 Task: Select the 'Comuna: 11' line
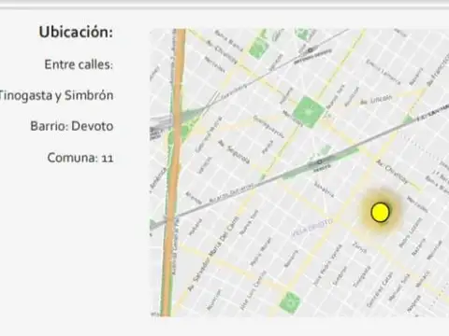(x=80, y=158)
